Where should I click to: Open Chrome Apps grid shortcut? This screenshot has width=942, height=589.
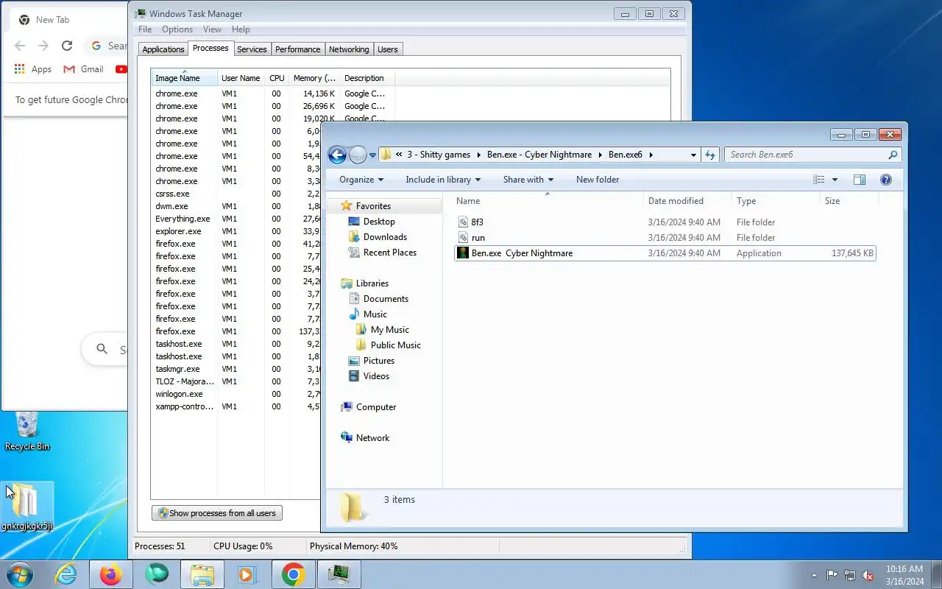click(x=33, y=69)
